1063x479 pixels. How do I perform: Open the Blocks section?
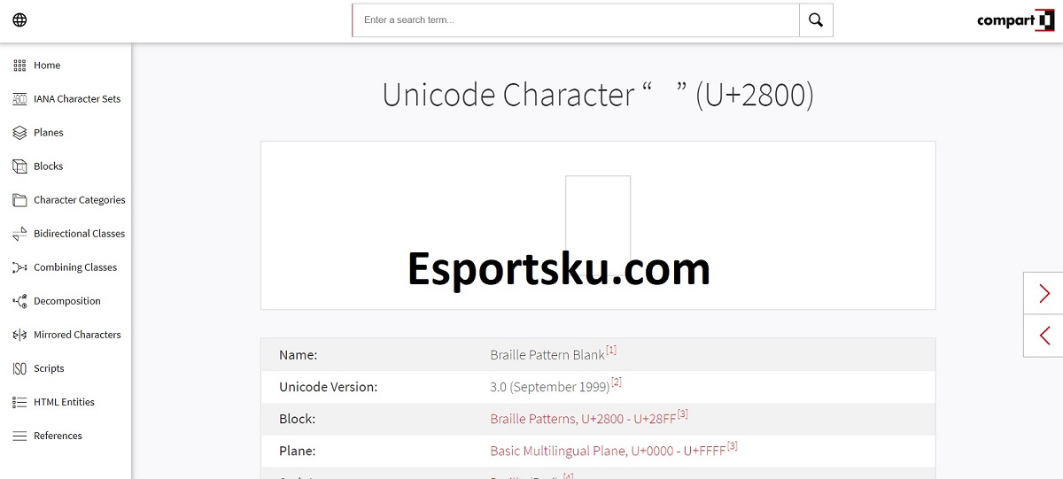tap(49, 166)
